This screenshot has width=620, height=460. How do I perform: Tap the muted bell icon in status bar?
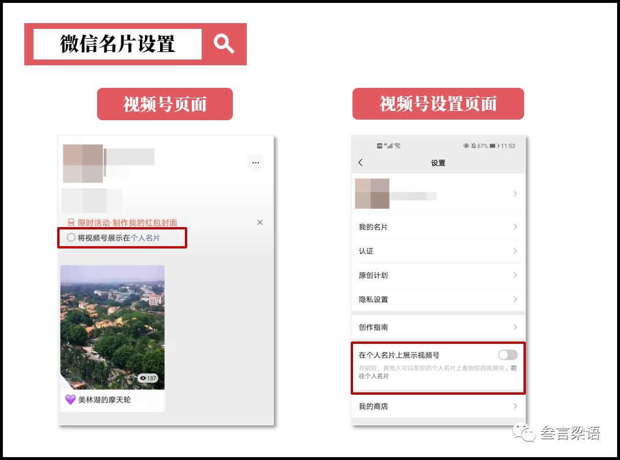[x=473, y=146]
